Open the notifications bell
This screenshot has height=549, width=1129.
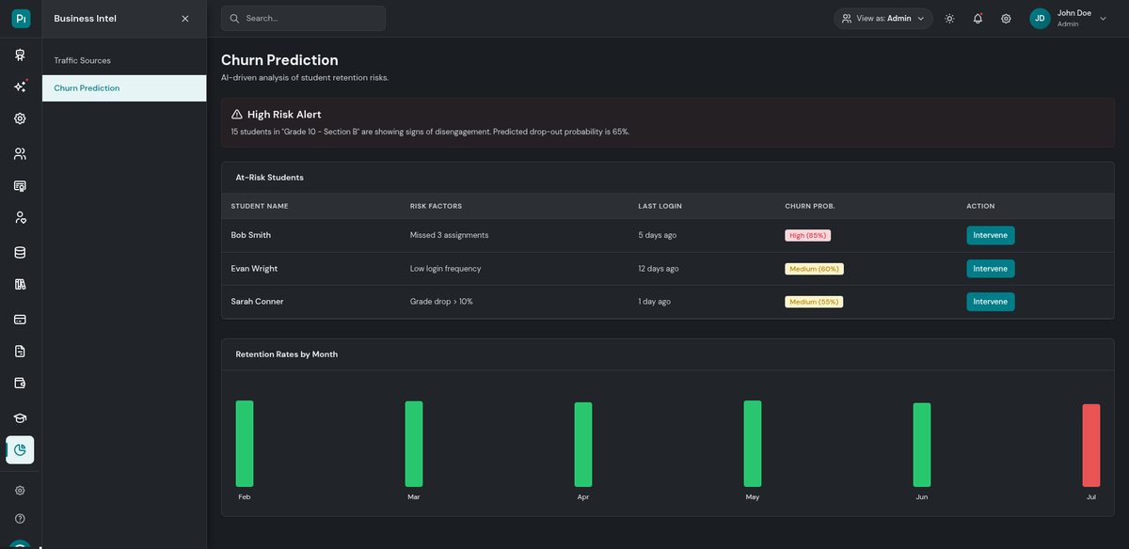[x=978, y=19]
